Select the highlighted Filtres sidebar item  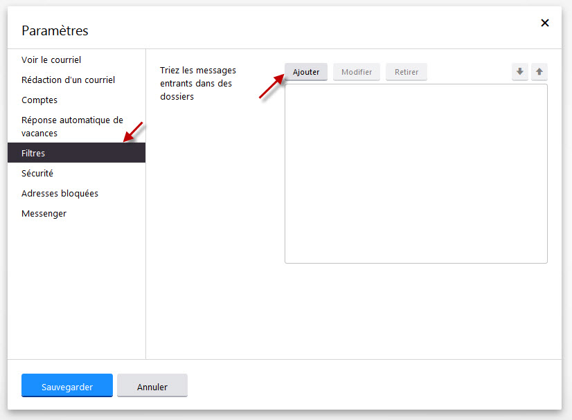(33, 153)
